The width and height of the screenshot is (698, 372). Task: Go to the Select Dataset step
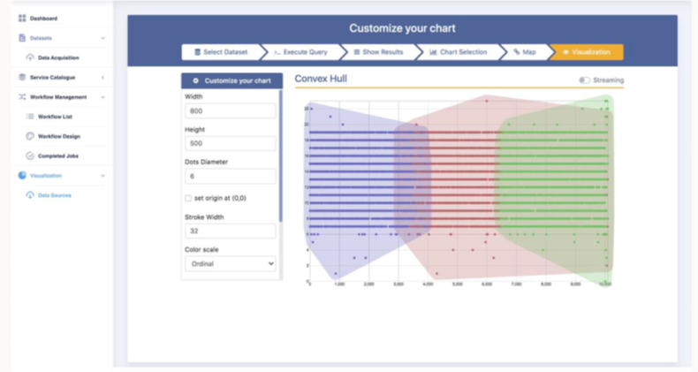pos(220,52)
